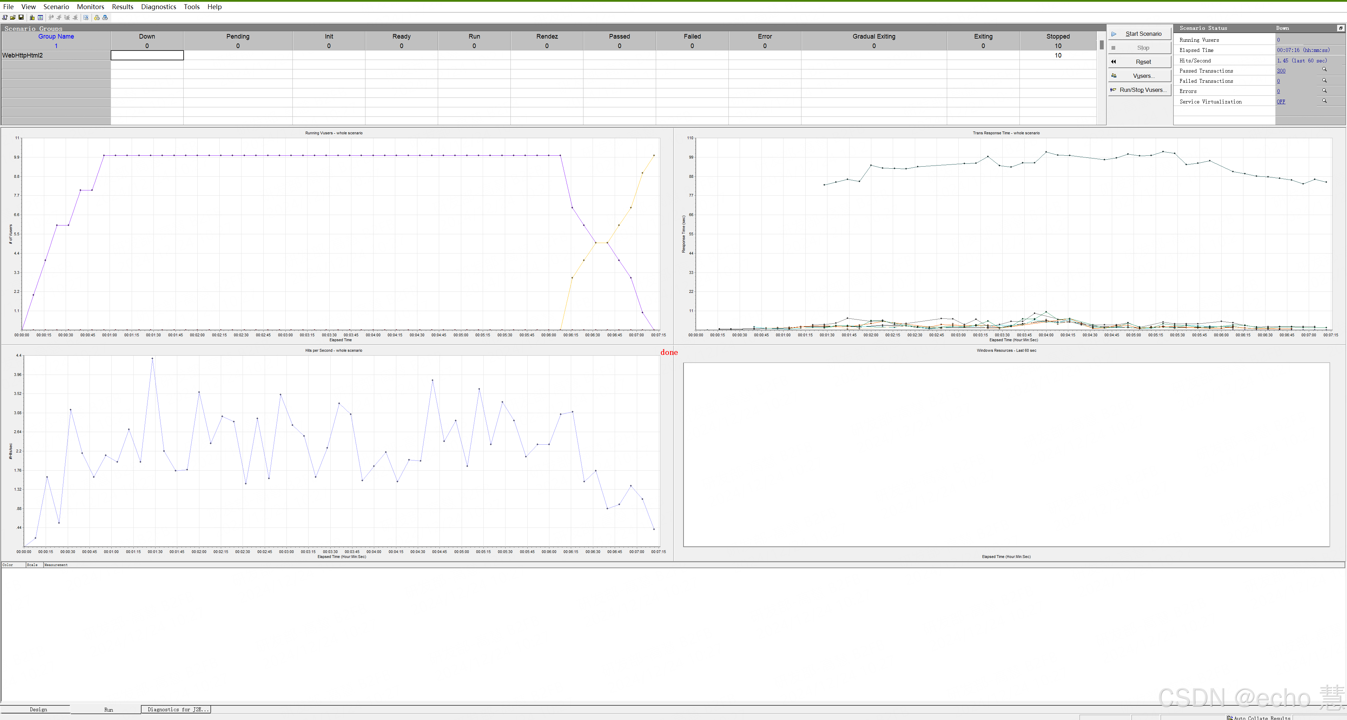The image size is (1347, 720).
Task: Save the current scenario
Action: 21,17
